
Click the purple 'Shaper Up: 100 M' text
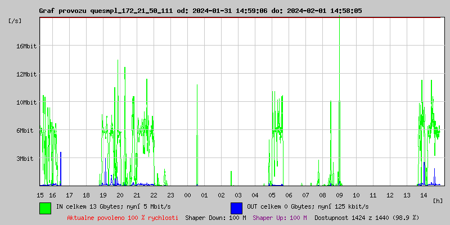(280, 217)
